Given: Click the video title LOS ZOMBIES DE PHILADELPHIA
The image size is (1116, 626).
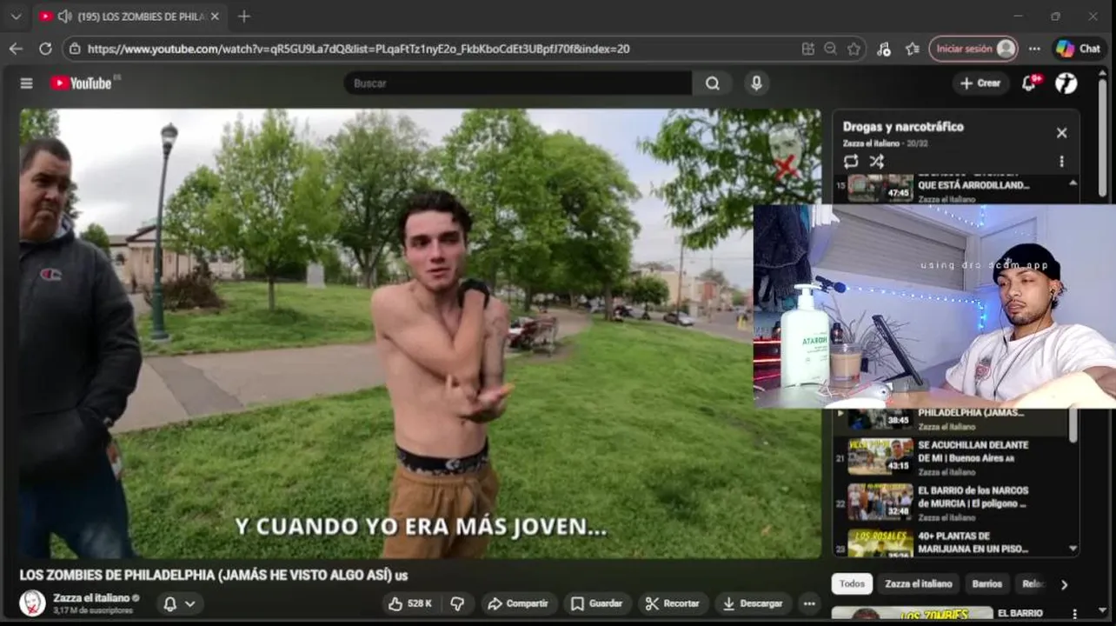Looking at the screenshot, I should [x=214, y=576].
